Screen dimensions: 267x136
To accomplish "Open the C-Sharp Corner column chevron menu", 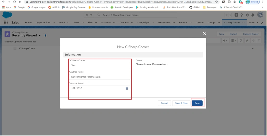I will 253,48.
